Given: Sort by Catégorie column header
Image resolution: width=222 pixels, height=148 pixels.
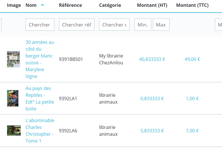Looking at the screenshot, I should tap(110, 5).
